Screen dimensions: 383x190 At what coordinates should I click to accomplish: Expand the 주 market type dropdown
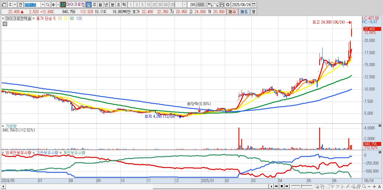pyautogui.click(x=15, y=5)
